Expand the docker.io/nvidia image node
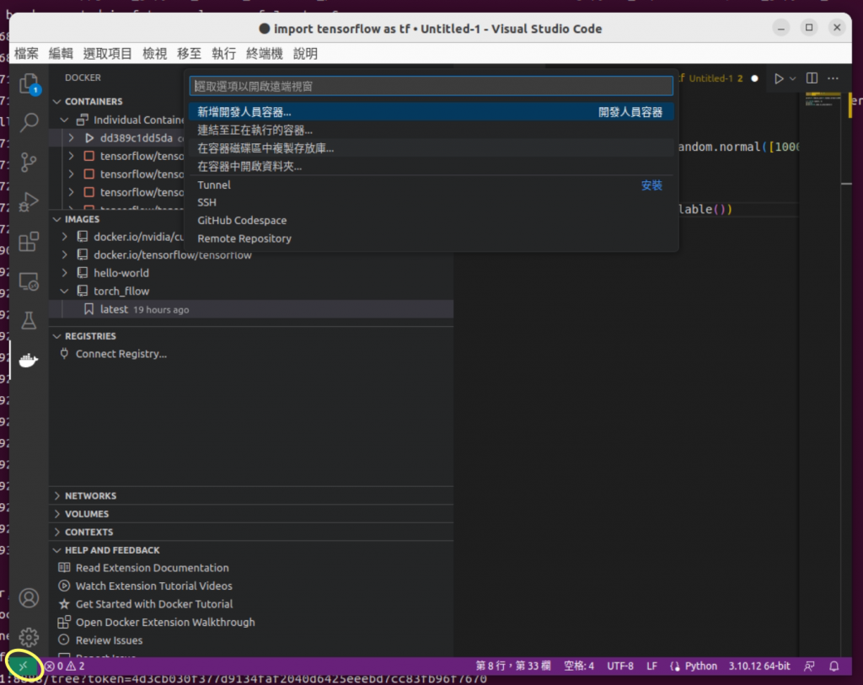This screenshot has width=863, height=685. click(64, 237)
